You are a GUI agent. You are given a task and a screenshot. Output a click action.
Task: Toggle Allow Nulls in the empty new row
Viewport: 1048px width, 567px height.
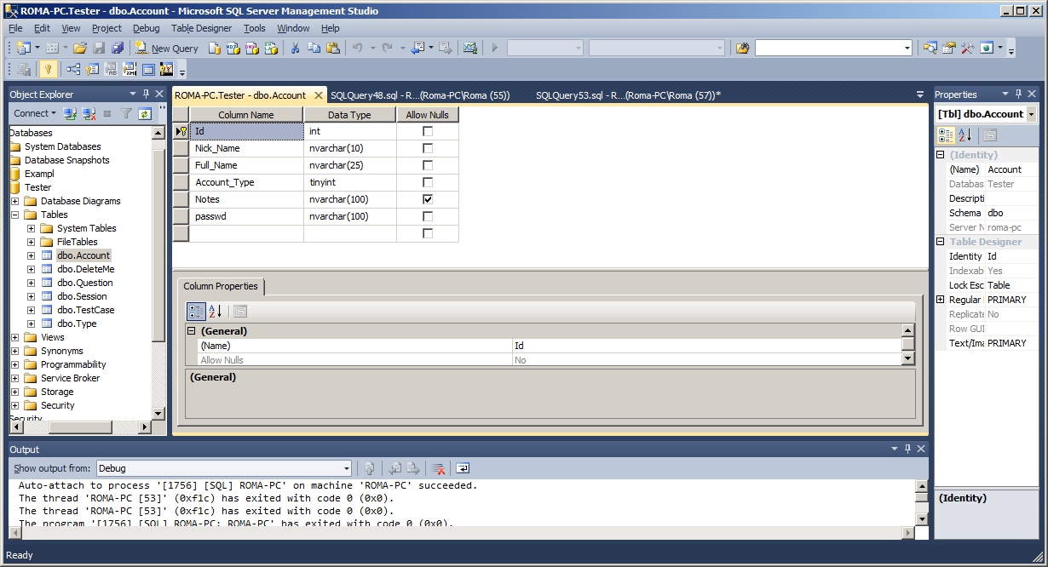tap(428, 233)
